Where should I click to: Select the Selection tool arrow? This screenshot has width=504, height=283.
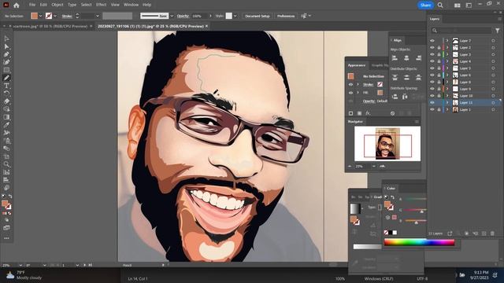click(x=6, y=39)
